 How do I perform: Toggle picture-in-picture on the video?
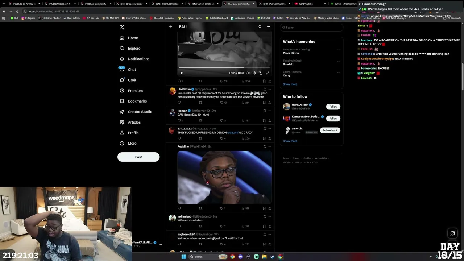click(x=261, y=73)
